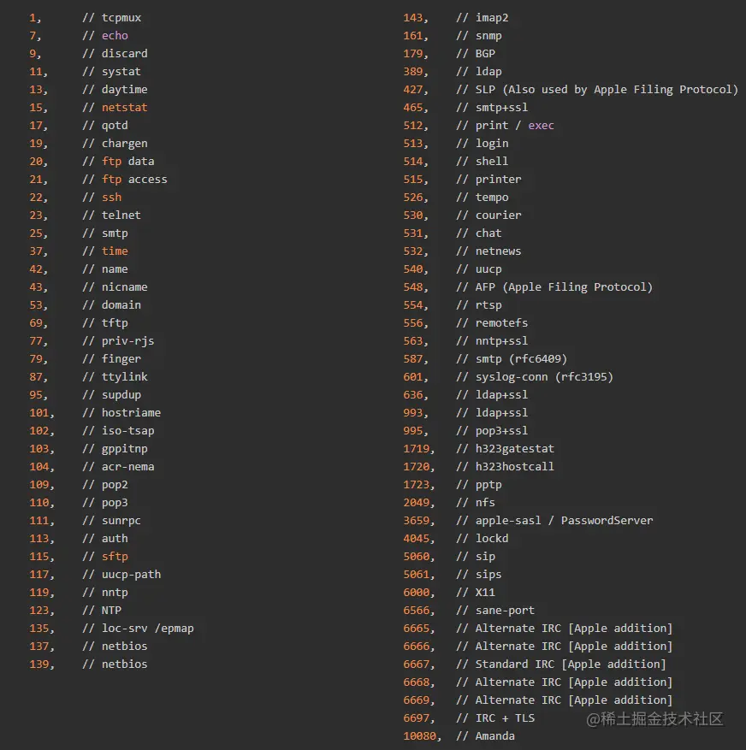The width and height of the screenshot is (746, 750).
Task: Select the 'ttylink' comment
Action: [124, 377]
